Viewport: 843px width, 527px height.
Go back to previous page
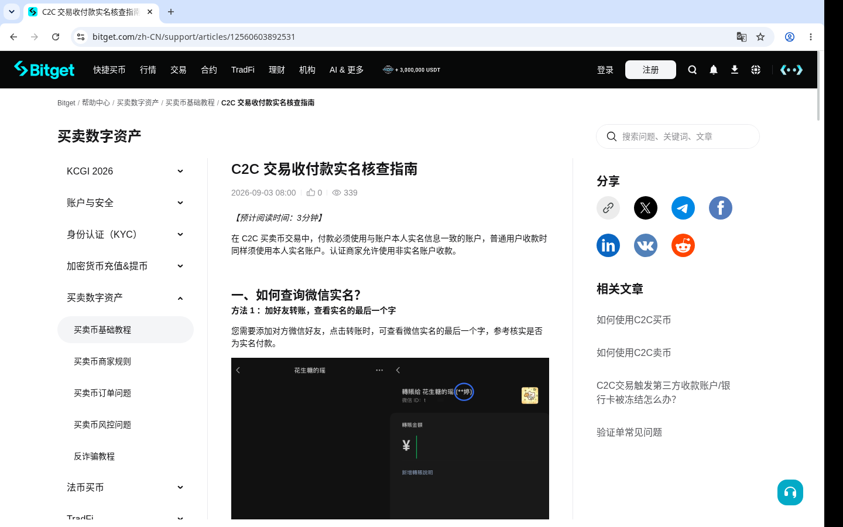(x=13, y=37)
